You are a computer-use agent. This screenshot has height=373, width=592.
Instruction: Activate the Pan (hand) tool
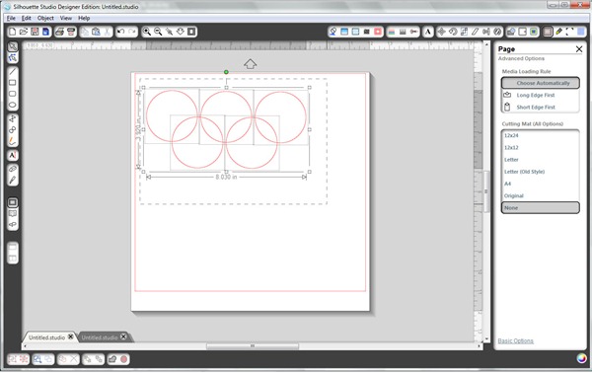pyautogui.click(x=181, y=32)
